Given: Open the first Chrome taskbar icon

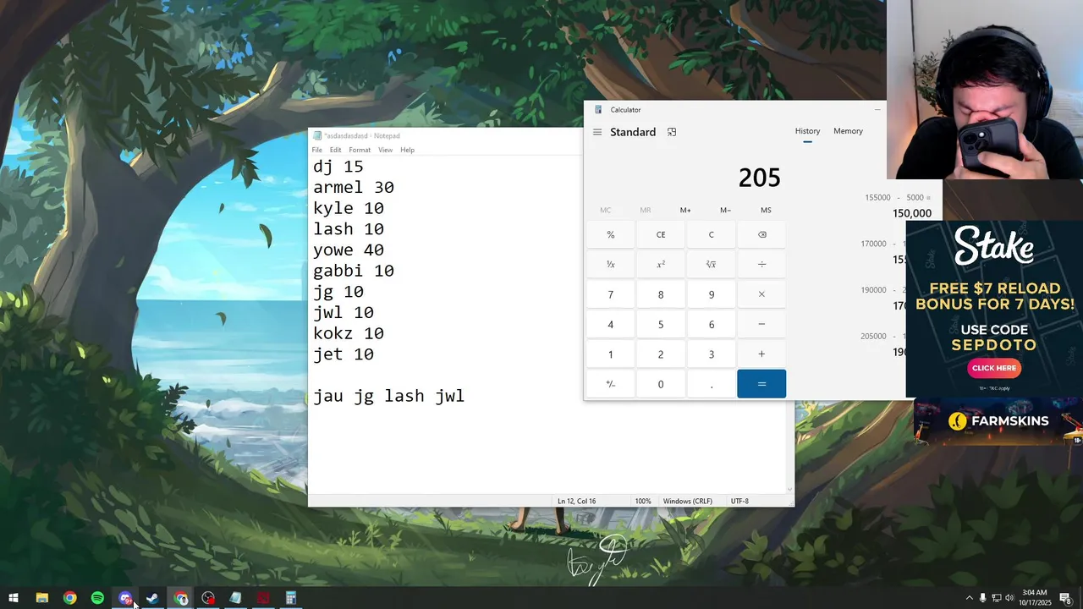Looking at the screenshot, I should point(69,598).
